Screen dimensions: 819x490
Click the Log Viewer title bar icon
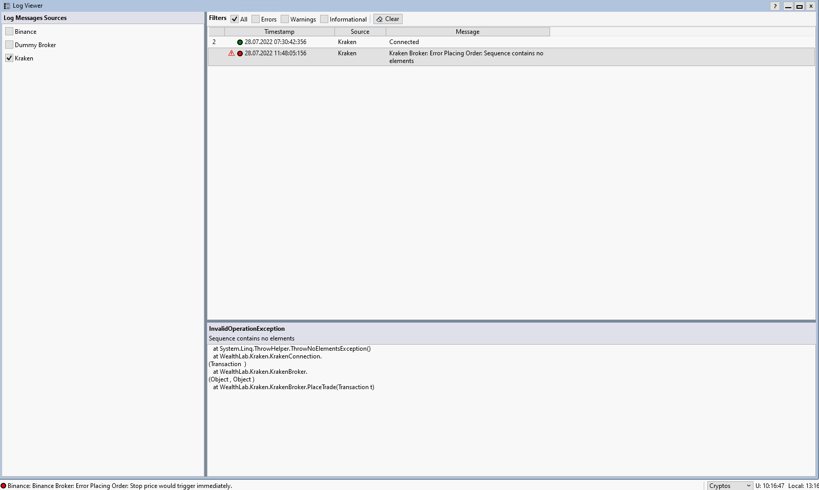pyautogui.click(x=7, y=6)
